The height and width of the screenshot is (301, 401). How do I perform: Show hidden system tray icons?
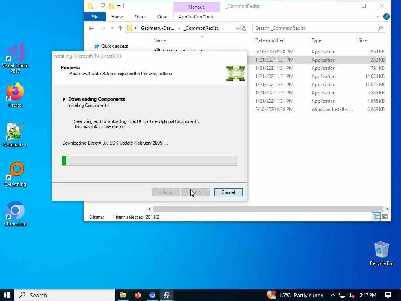click(333, 295)
